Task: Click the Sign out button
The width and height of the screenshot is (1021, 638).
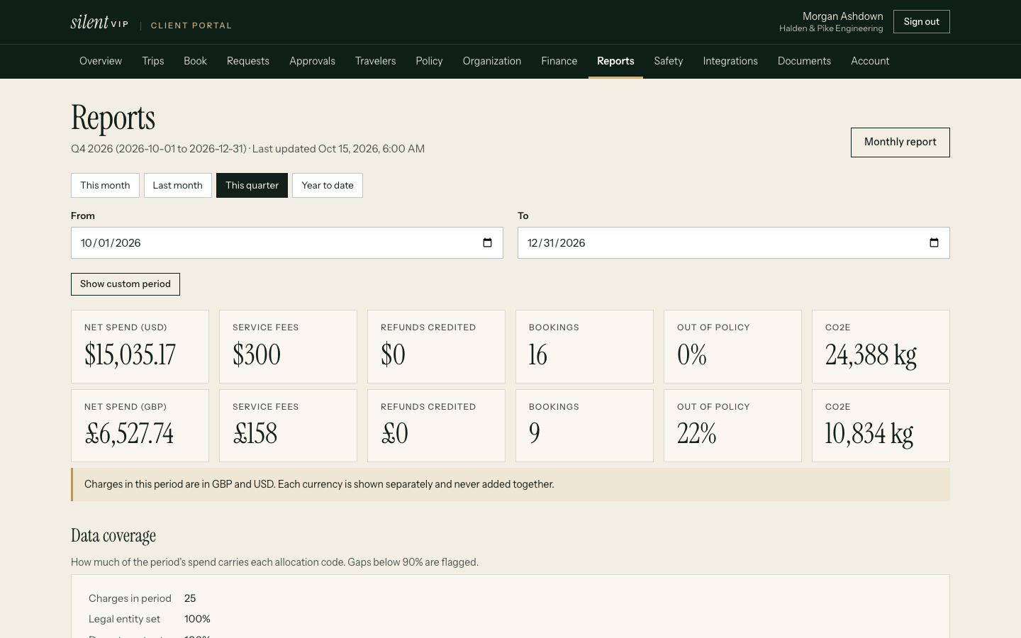Action: (x=921, y=22)
